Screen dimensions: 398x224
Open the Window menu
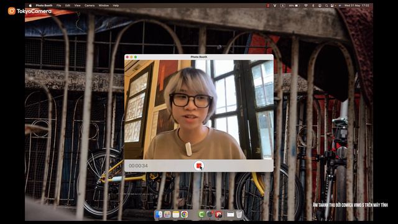click(x=104, y=6)
